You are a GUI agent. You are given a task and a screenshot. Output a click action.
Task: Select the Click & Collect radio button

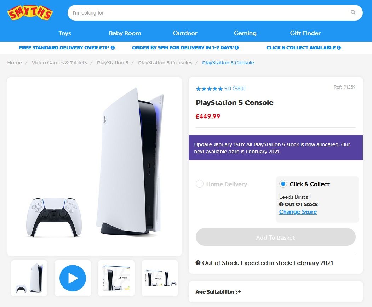tap(283, 184)
